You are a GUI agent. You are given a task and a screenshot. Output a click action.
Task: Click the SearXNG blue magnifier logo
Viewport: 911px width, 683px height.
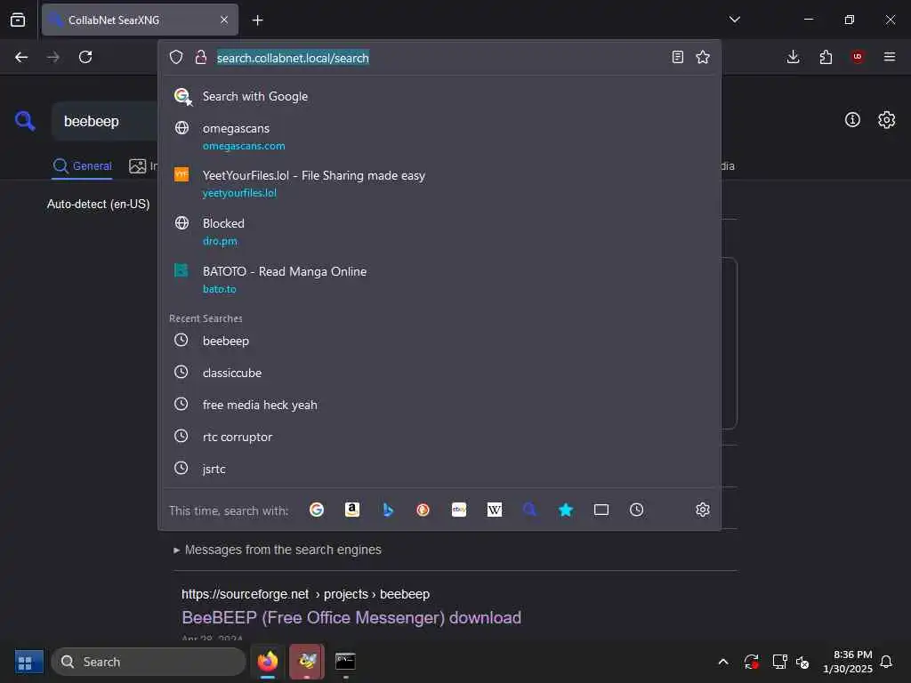coord(25,121)
